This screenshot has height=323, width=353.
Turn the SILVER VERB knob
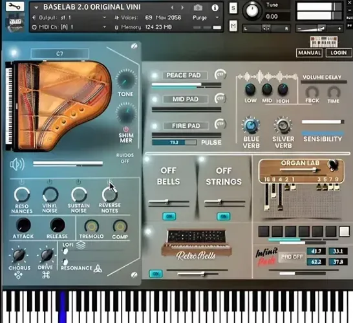283,125
